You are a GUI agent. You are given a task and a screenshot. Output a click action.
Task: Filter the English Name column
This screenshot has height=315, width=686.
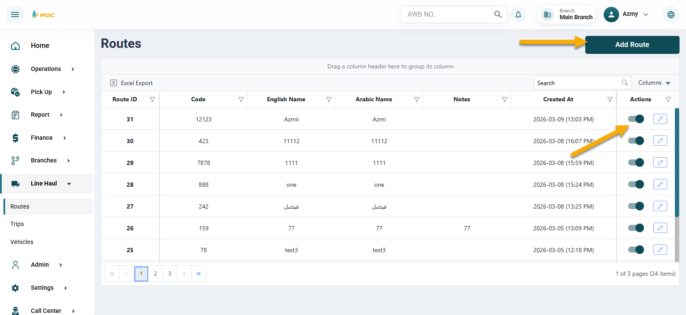coord(329,100)
